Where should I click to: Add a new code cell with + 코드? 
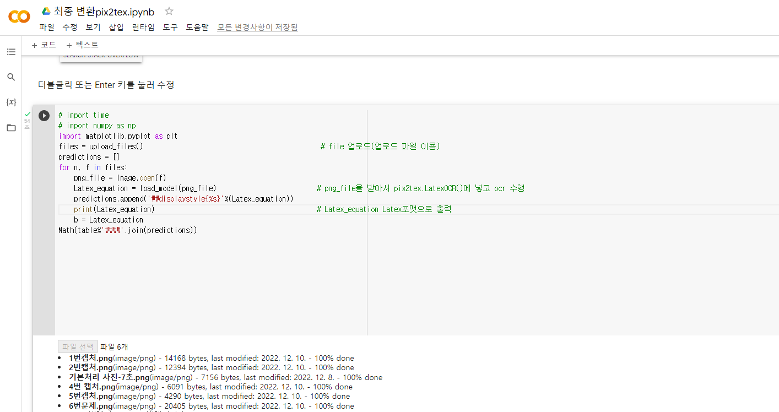(44, 45)
